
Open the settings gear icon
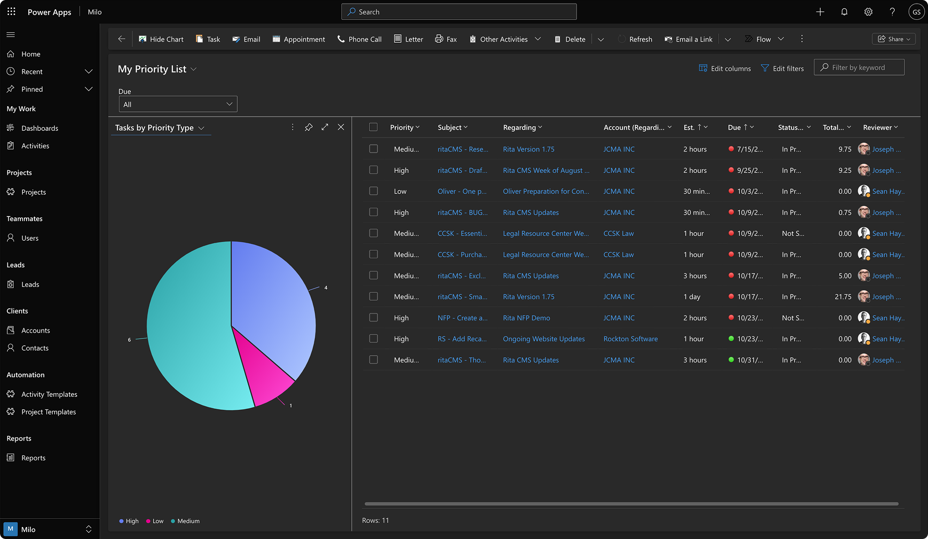(868, 12)
